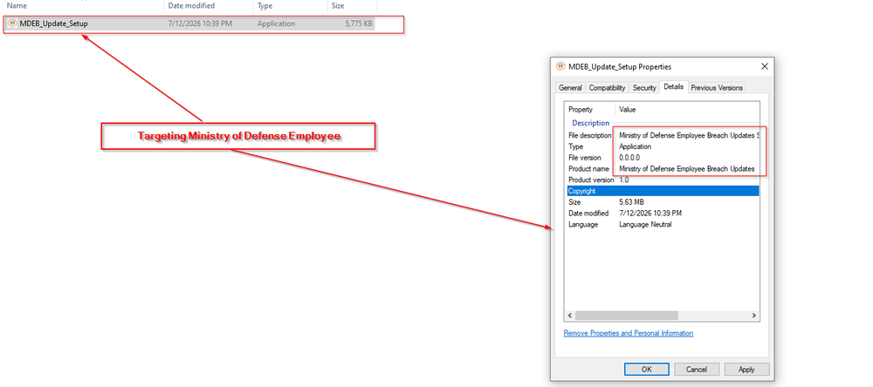The image size is (873, 387).
Task: Click the Apply button
Action: tap(746, 370)
